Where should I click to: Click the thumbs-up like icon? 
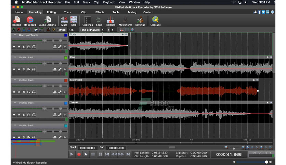pyautogui.click(x=255, y=12)
